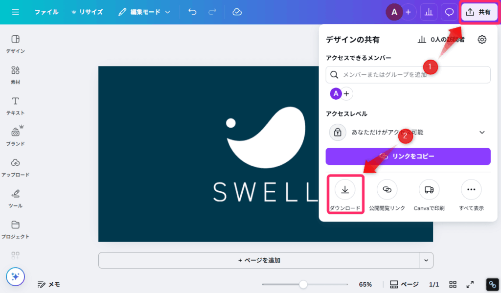Screen dimensions: 501x293
Task: Open the ツール sidebar panel
Action: tap(15, 199)
